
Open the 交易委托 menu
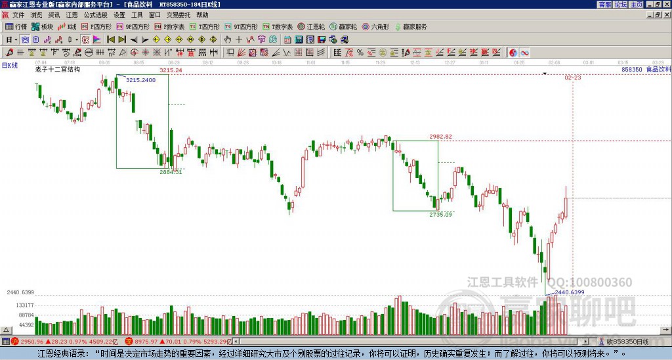click(178, 15)
